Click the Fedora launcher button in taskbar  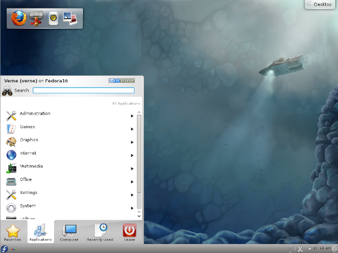[x=4, y=249]
